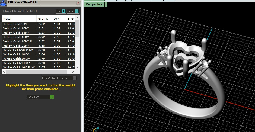Image resolution: width=255 pixels, height=132 pixels.
Task: Sort by the Metal column header
Action: [19, 18]
